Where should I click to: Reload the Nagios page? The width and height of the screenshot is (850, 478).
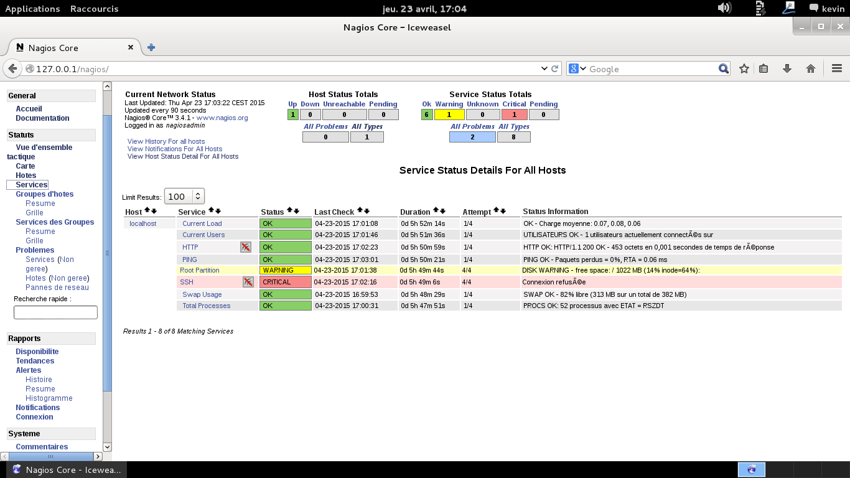pyautogui.click(x=555, y=68)
